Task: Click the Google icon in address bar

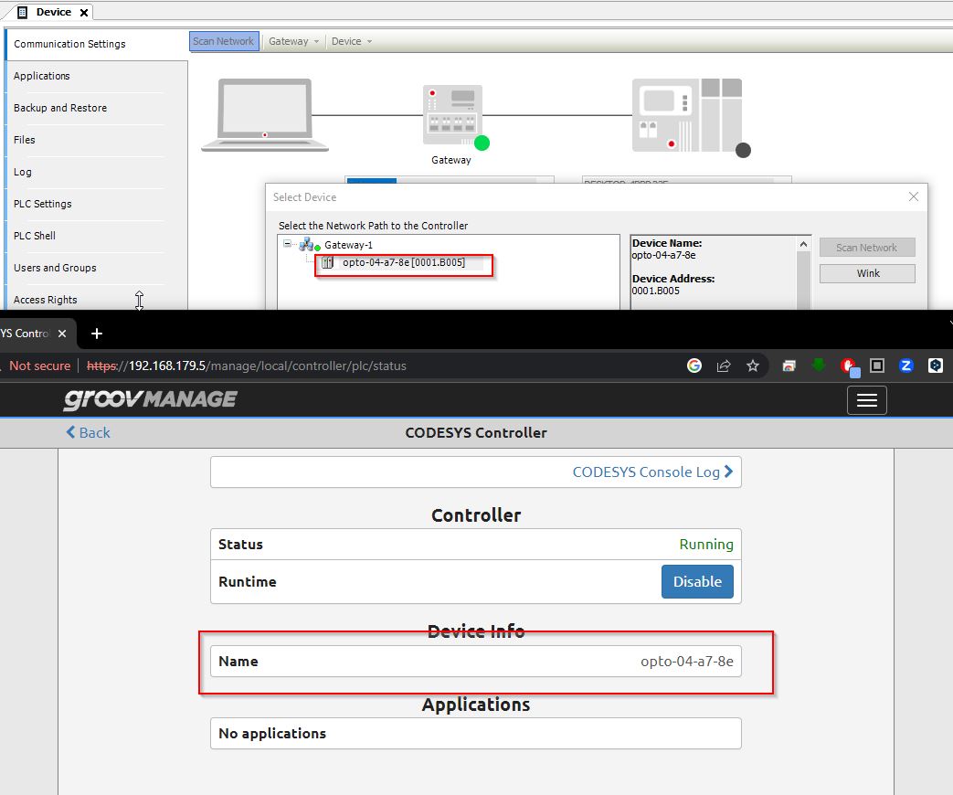Action: point(694,366)
